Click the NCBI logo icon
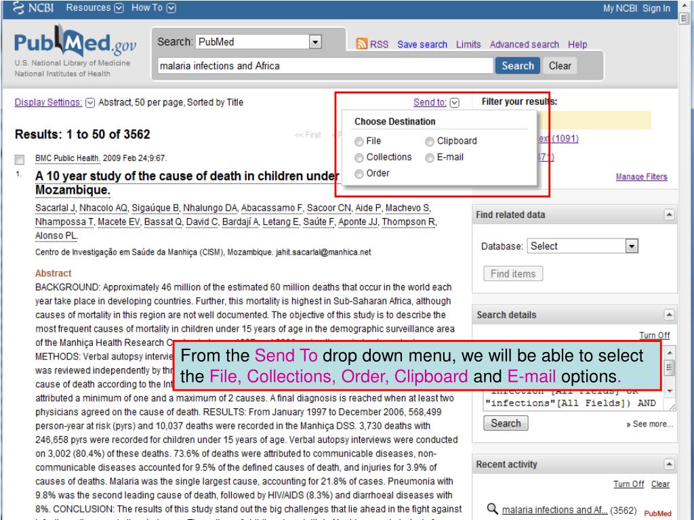The height and width of the screenshot is (520, 694). [x=18, y=8]
